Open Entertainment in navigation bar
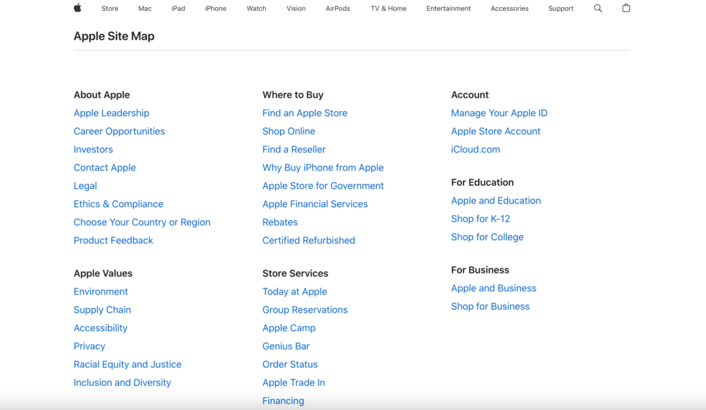Viewport: 706px width, 410px height. [x=448, y=8]
